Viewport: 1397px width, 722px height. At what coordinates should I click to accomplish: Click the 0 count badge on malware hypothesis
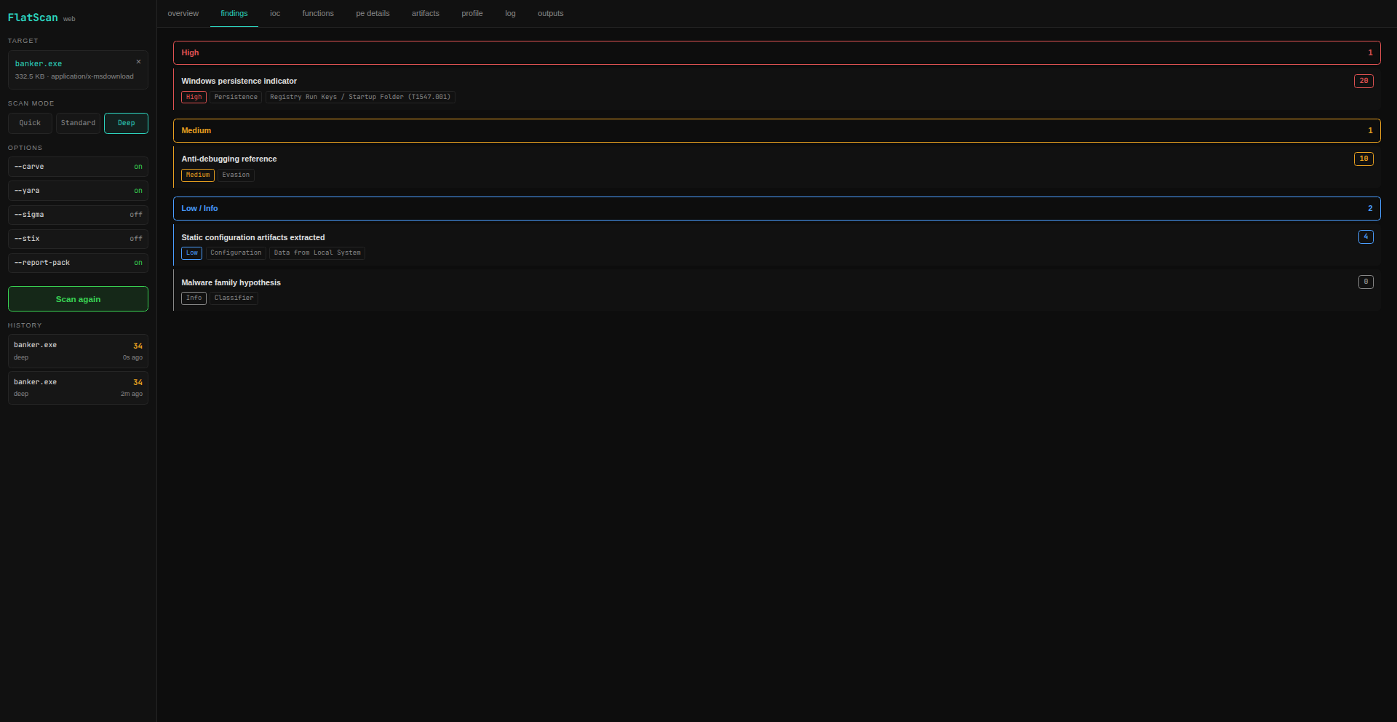tap(1366, 282)
